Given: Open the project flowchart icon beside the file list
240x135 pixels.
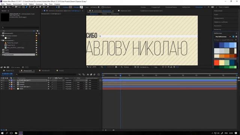Looking at the screenshot, I should click(x=39, y=33).
